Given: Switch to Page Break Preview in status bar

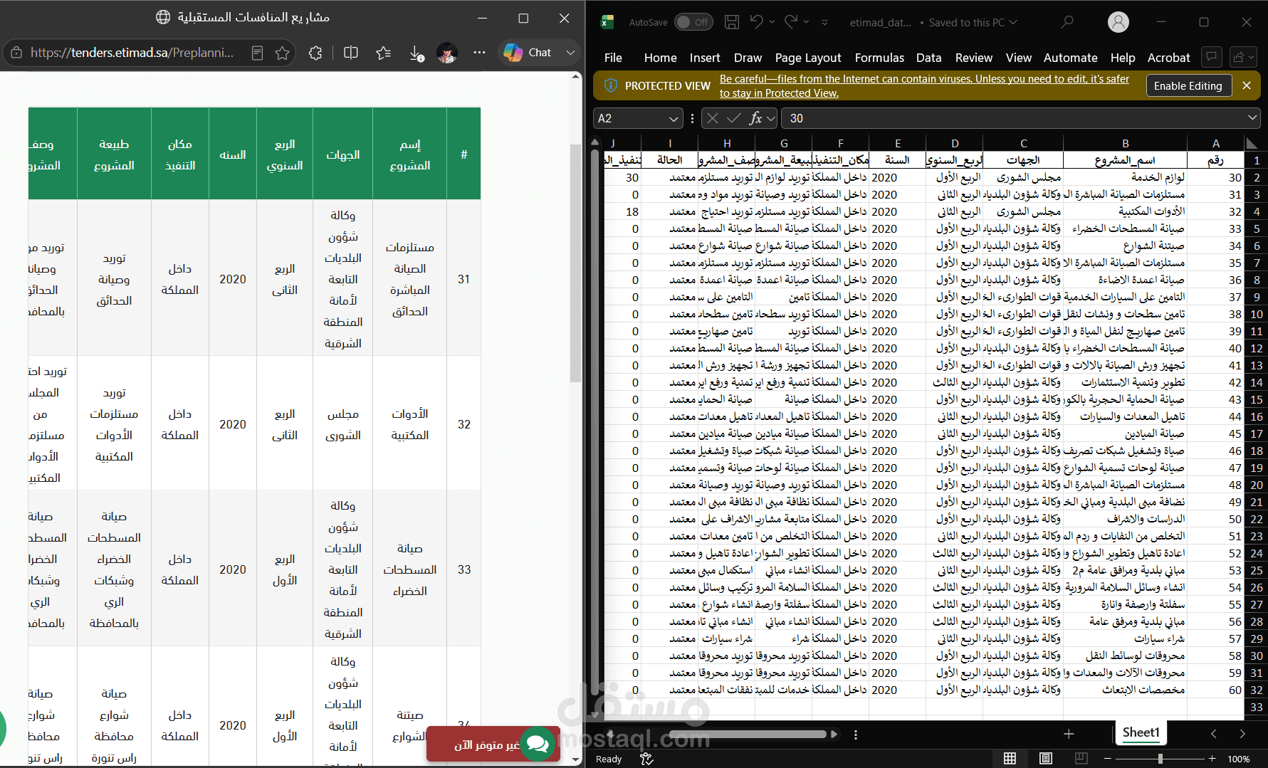Looking at the screenshot, I should coord(1081,759).
